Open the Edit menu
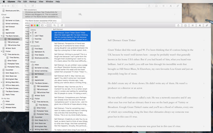 click(25, 2)
